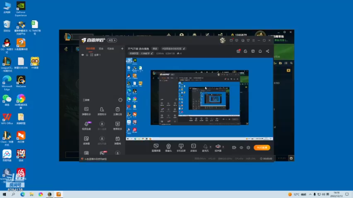Open the read-danmaku tool (读弹幕)

coord(86,140)
